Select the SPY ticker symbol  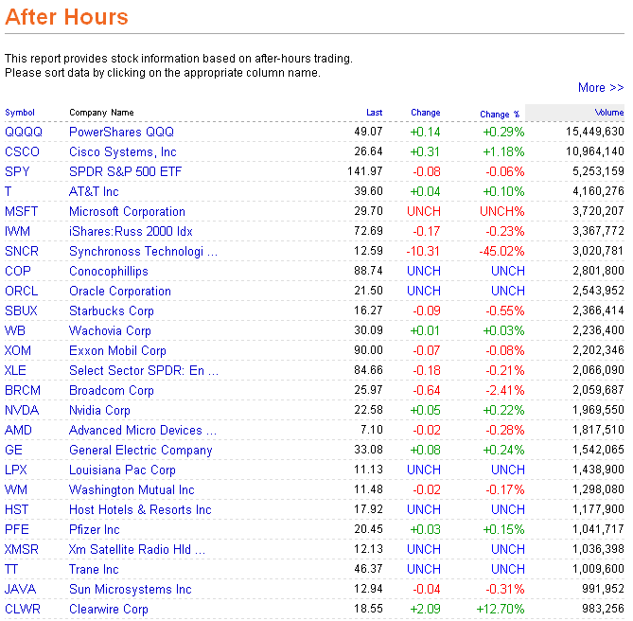coord(17,171)
